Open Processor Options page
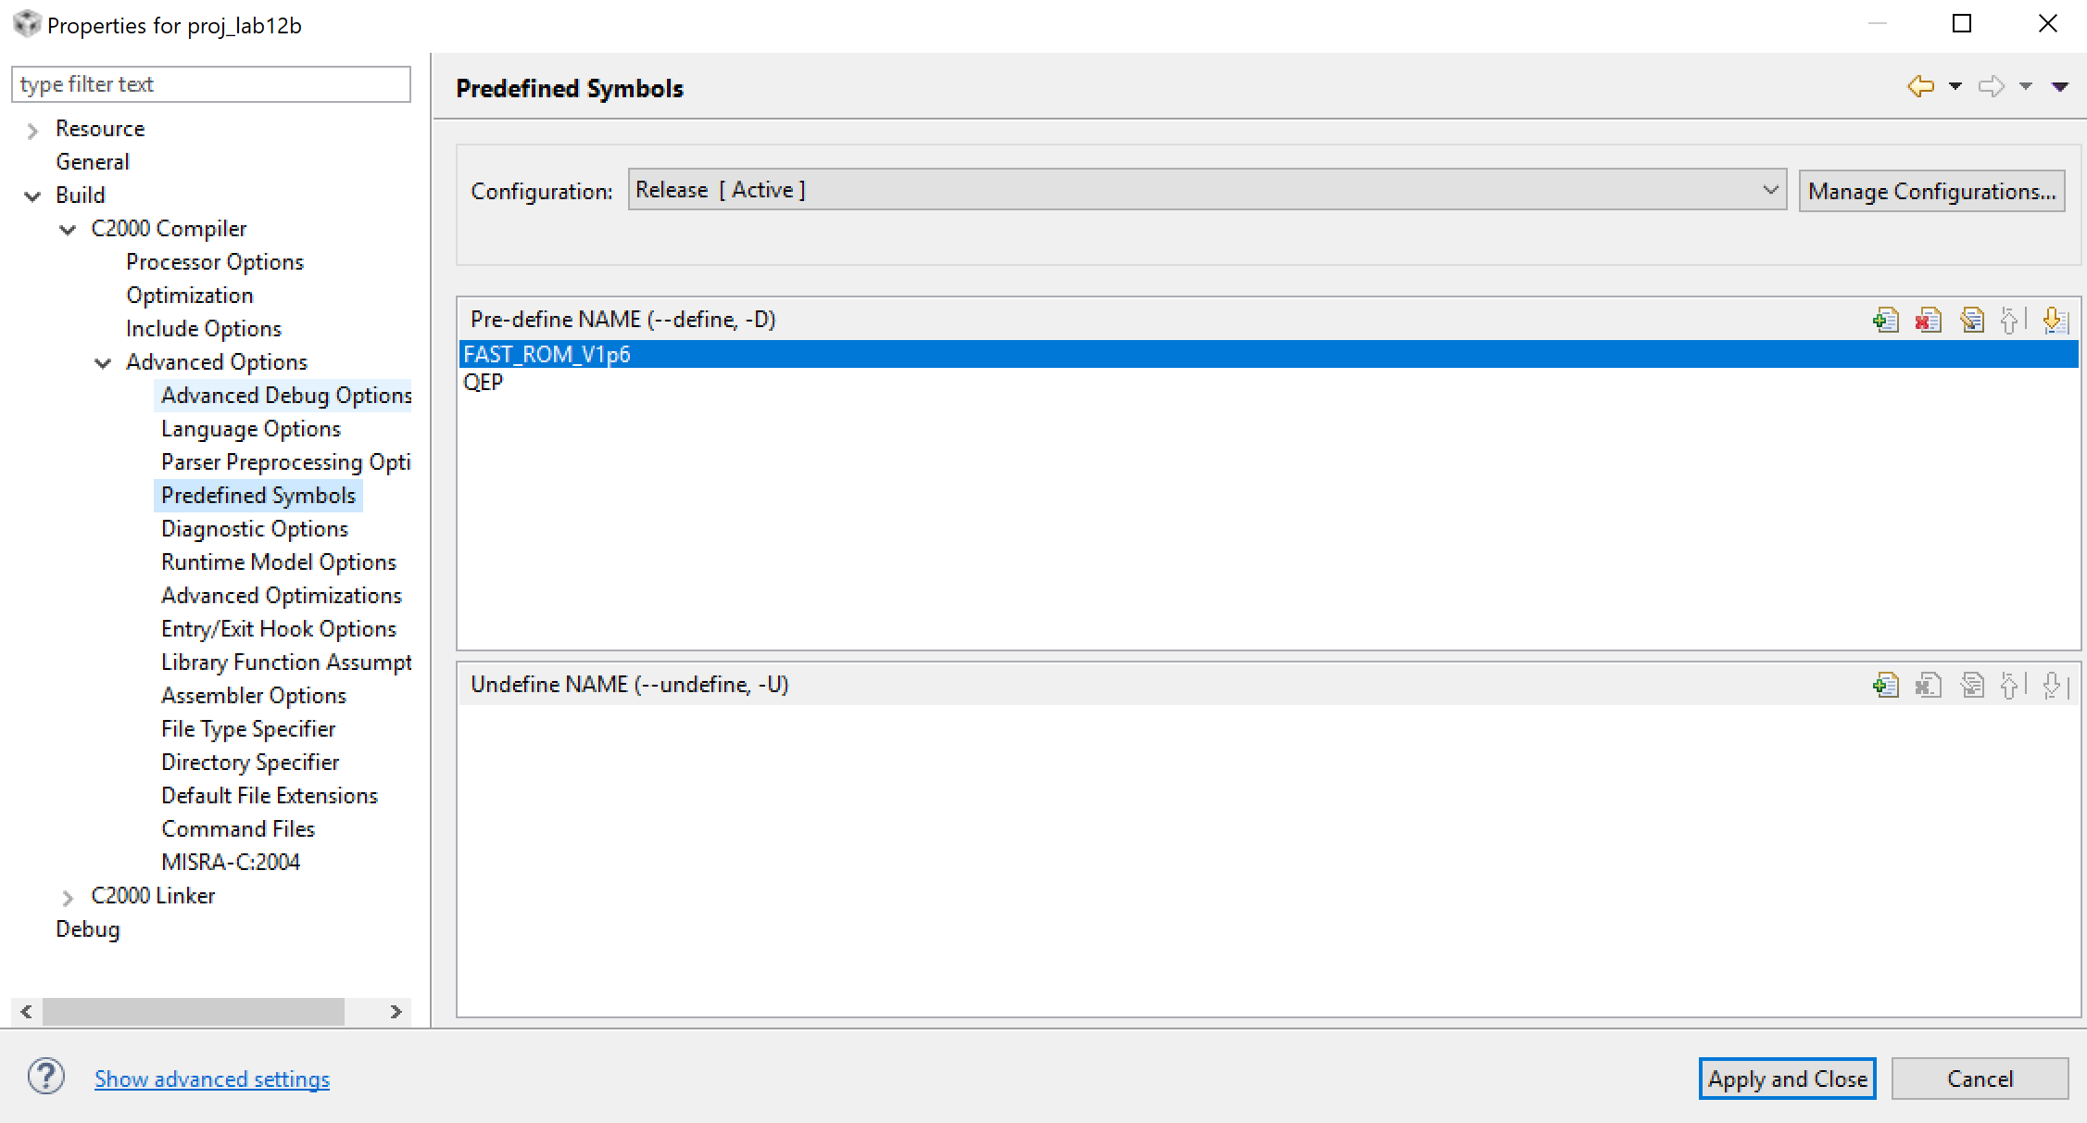Image resolution: width=2087 pixels, height=1123 pixels. click(214, 262)
